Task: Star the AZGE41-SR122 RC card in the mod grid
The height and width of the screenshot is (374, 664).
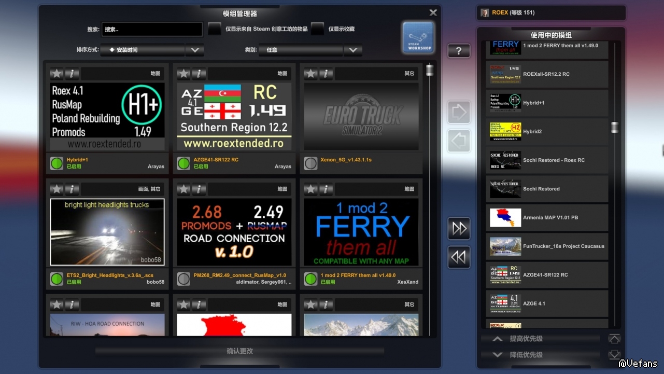Action: coord(183,74)
